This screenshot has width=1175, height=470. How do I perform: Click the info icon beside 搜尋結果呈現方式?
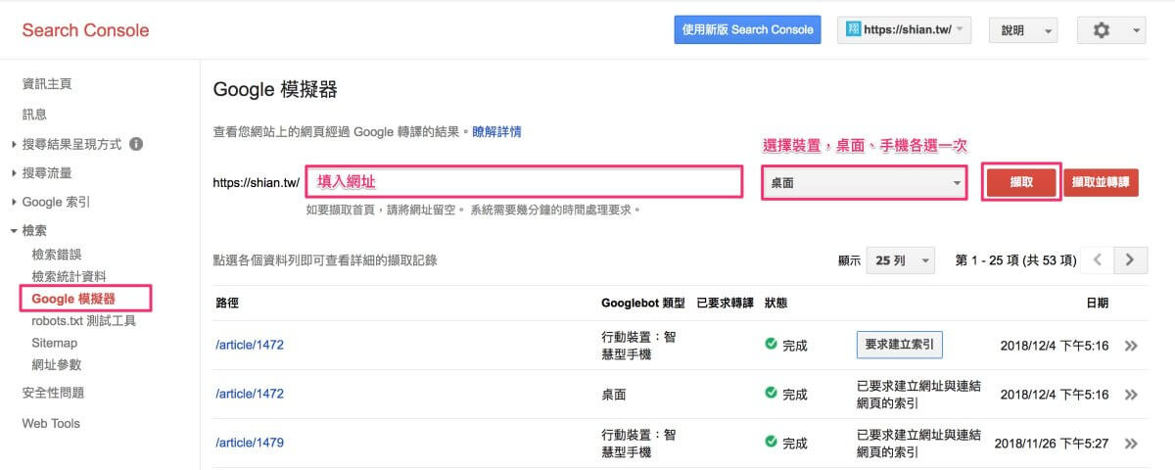click(136, 144)
